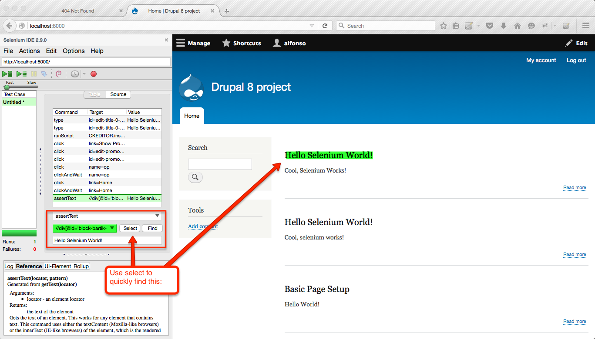Open the My account link
Screen dimensions: 595x339
(541, 60)
